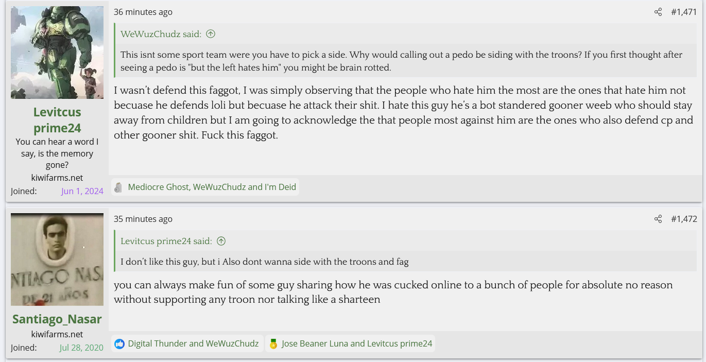View Santiago_Nasar portrait avatar image
This screenshot has height=362, width=706.
pos(57,260)
